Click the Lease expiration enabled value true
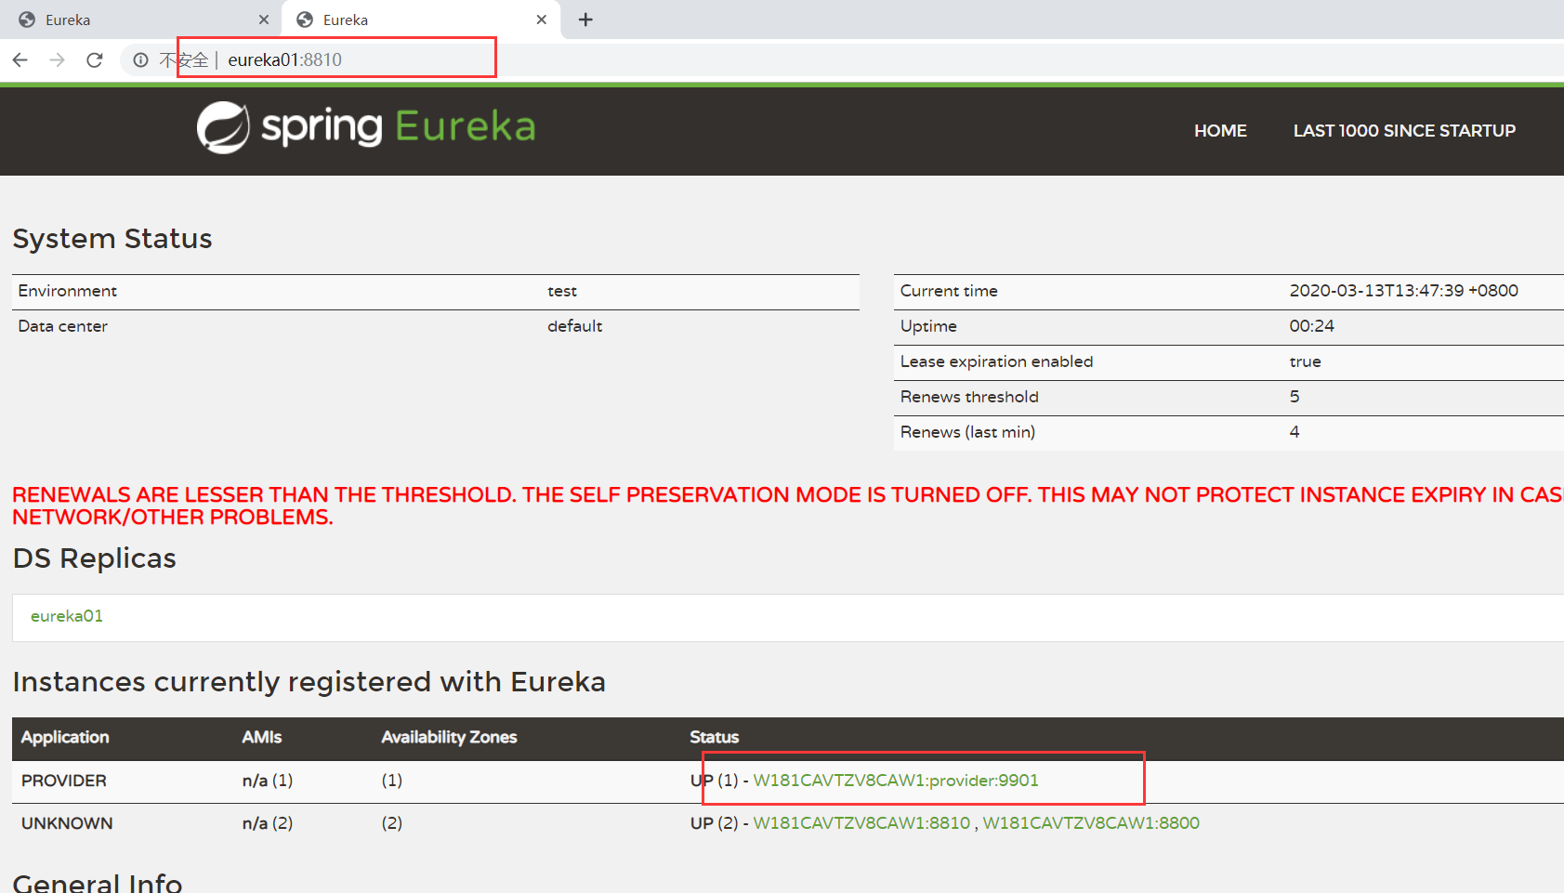Viewport: 1564px width, 893px height. point(1305,361)
